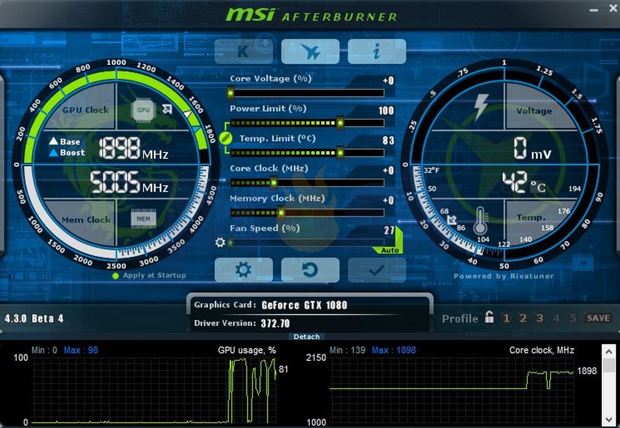
Task: Click the Core Clock +0 value
Action: pyautogui.click(x=388, y=170)
